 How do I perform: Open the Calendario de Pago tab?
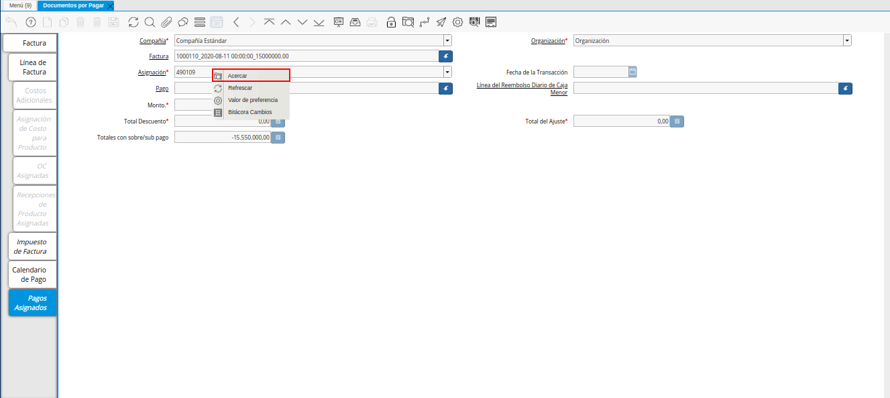[30, 275]
